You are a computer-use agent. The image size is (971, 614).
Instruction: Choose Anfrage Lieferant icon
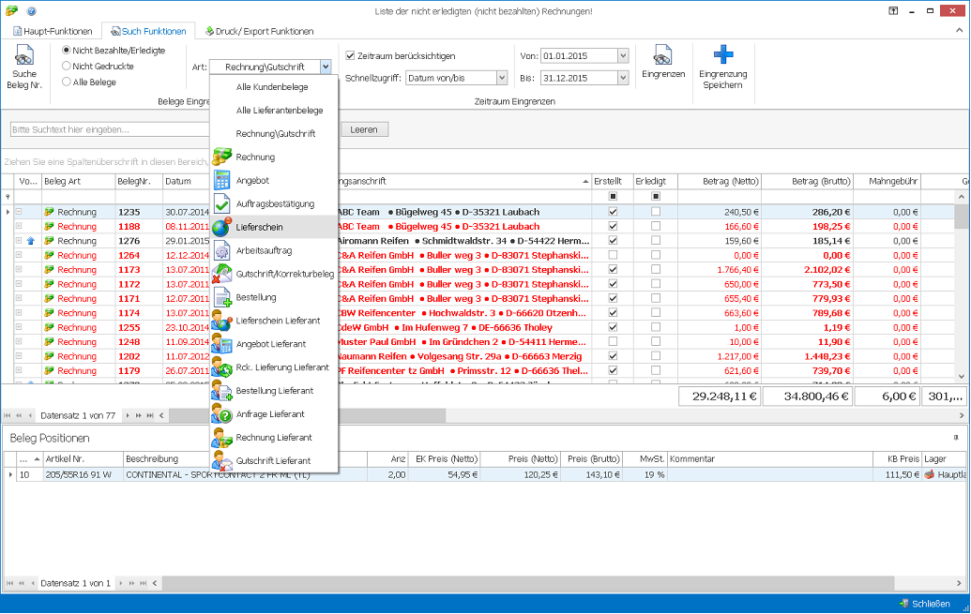click(x=221, y=414)
